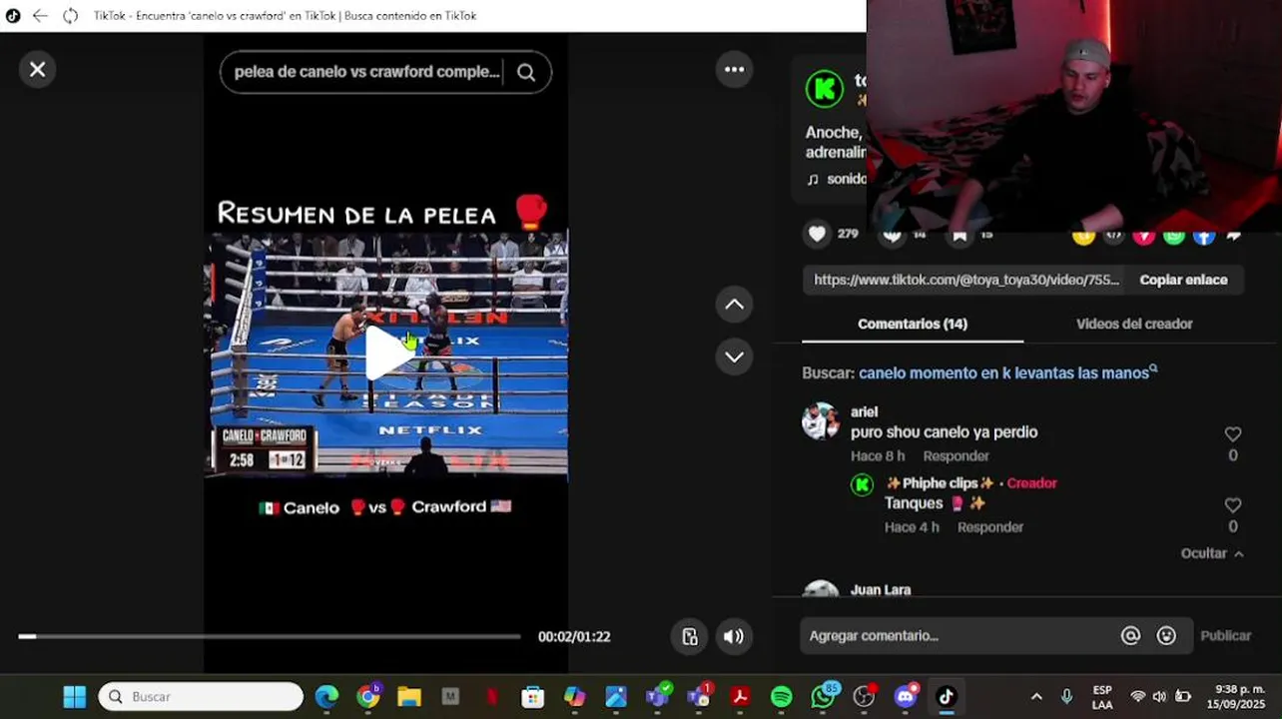Click the taskbar Buscar search box

[x=201, y=696]
